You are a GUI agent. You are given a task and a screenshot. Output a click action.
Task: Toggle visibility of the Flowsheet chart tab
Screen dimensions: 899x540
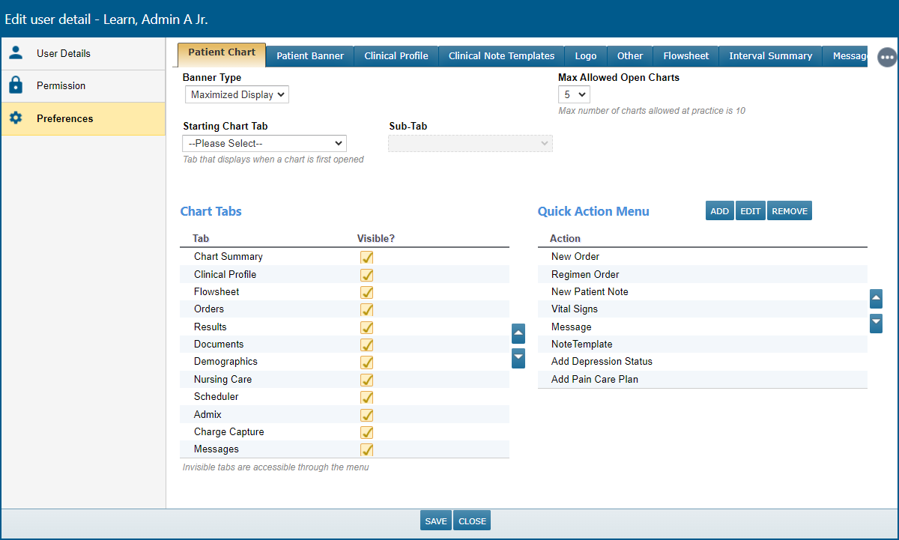(366, 292)
